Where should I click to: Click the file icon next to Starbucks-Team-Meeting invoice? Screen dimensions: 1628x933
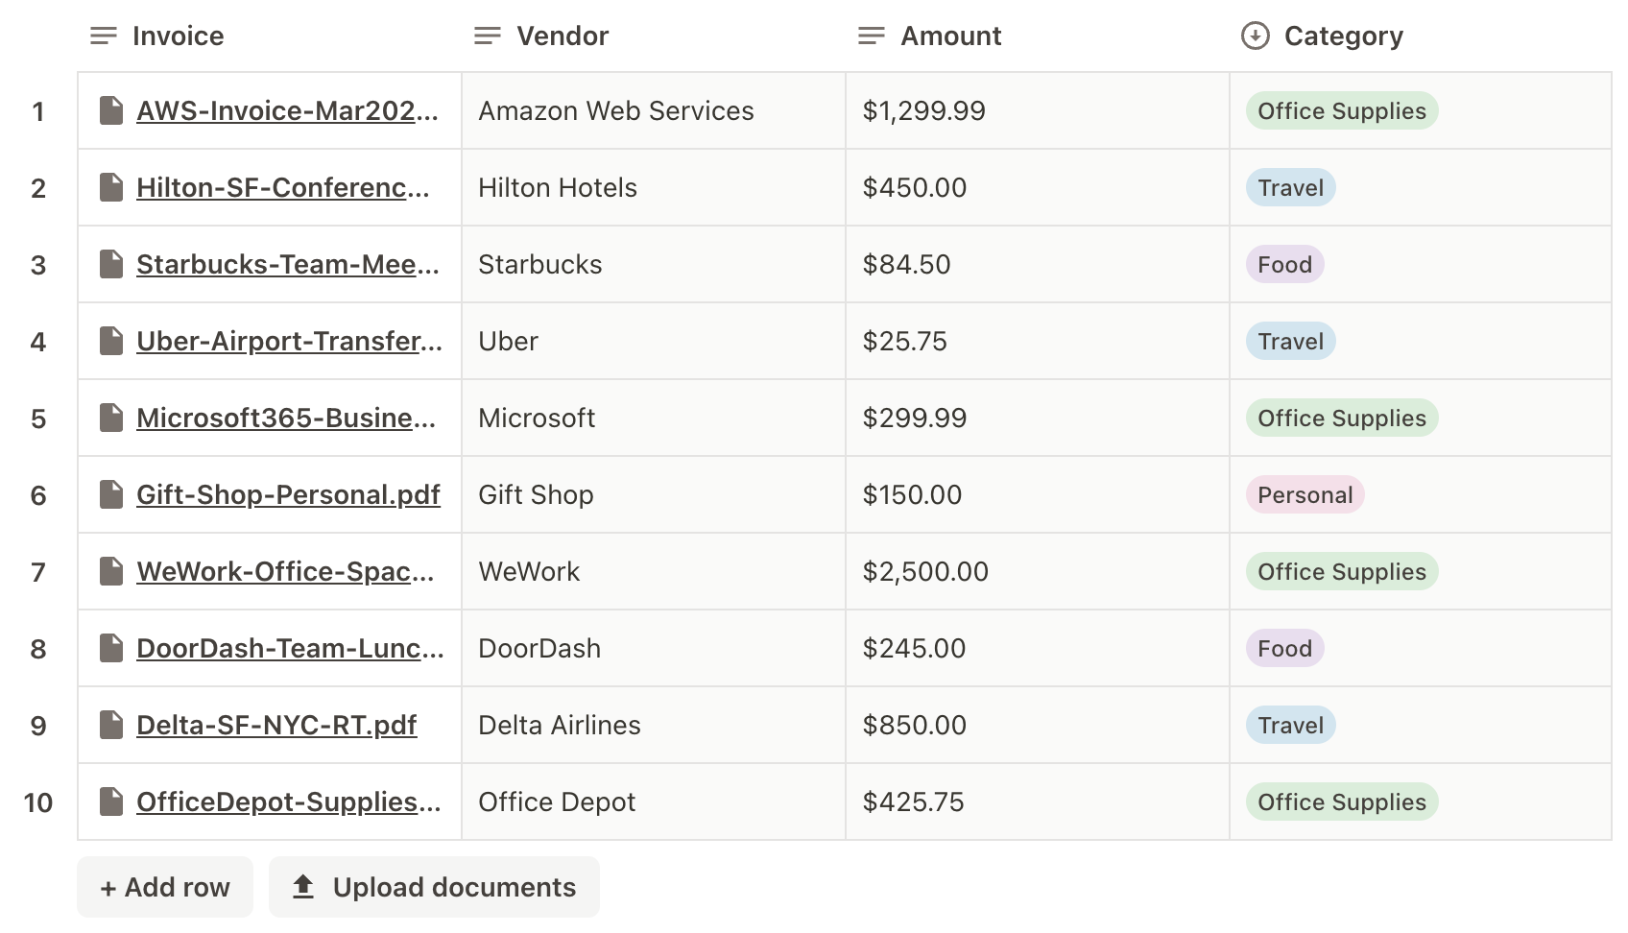tap(111, 264)
